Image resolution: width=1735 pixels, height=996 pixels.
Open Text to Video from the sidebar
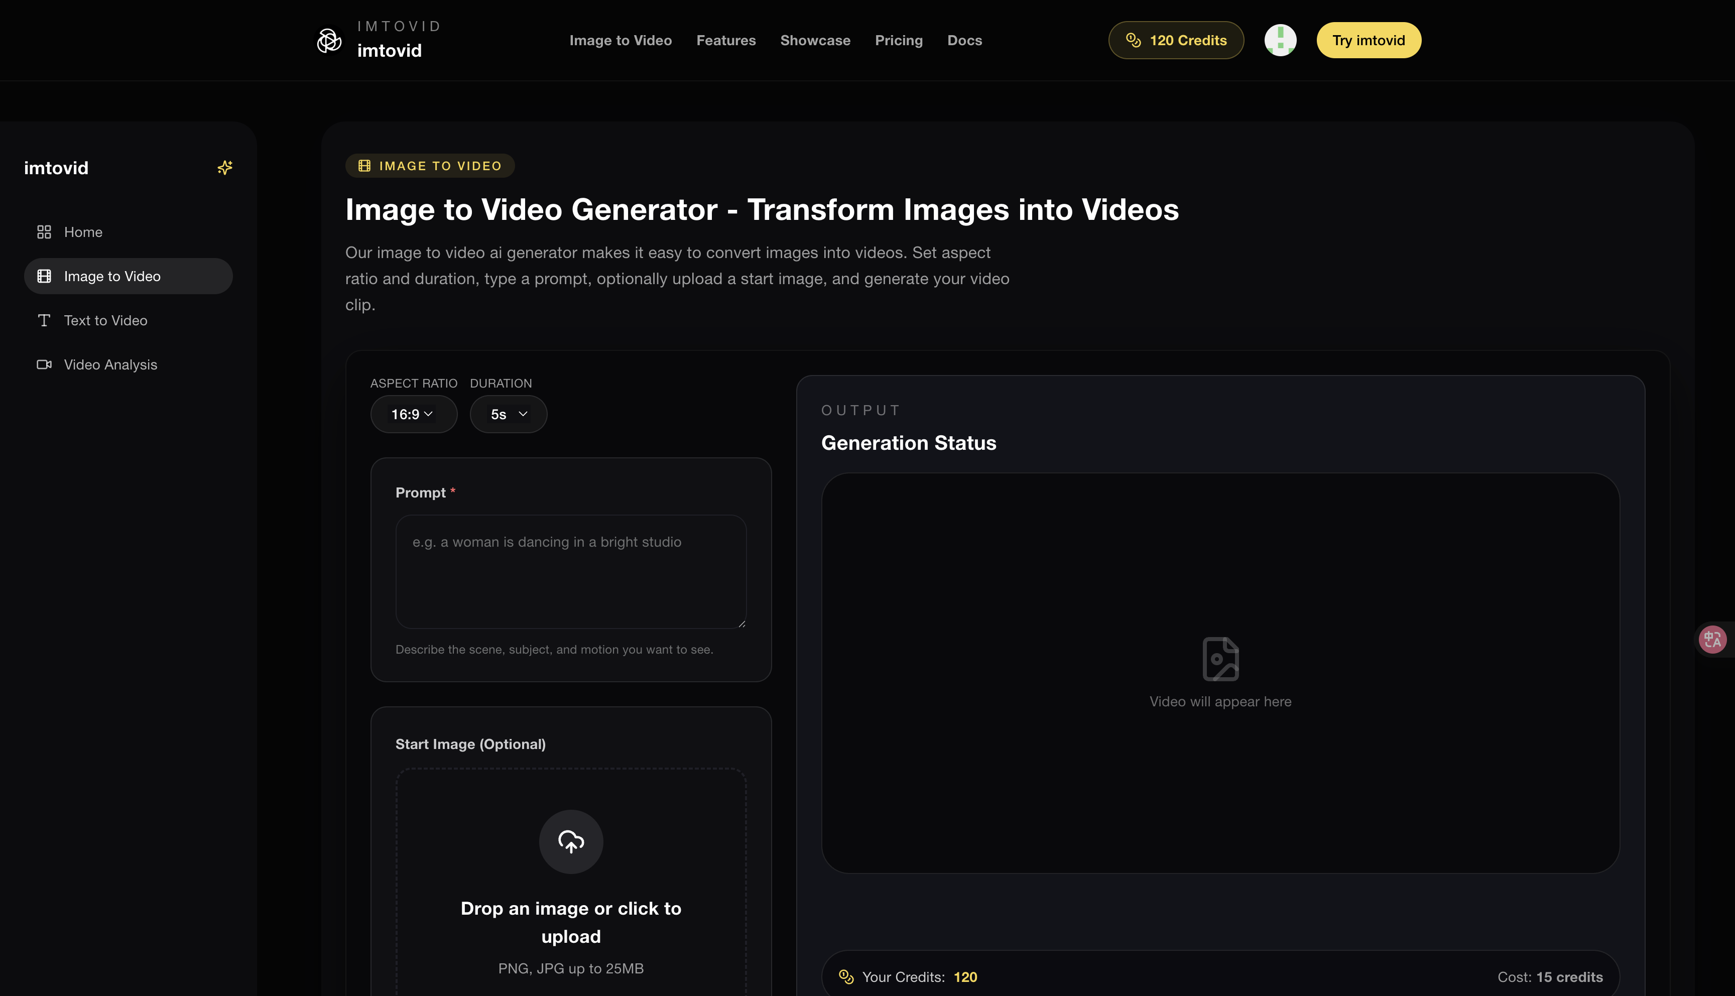click(105, 320)
